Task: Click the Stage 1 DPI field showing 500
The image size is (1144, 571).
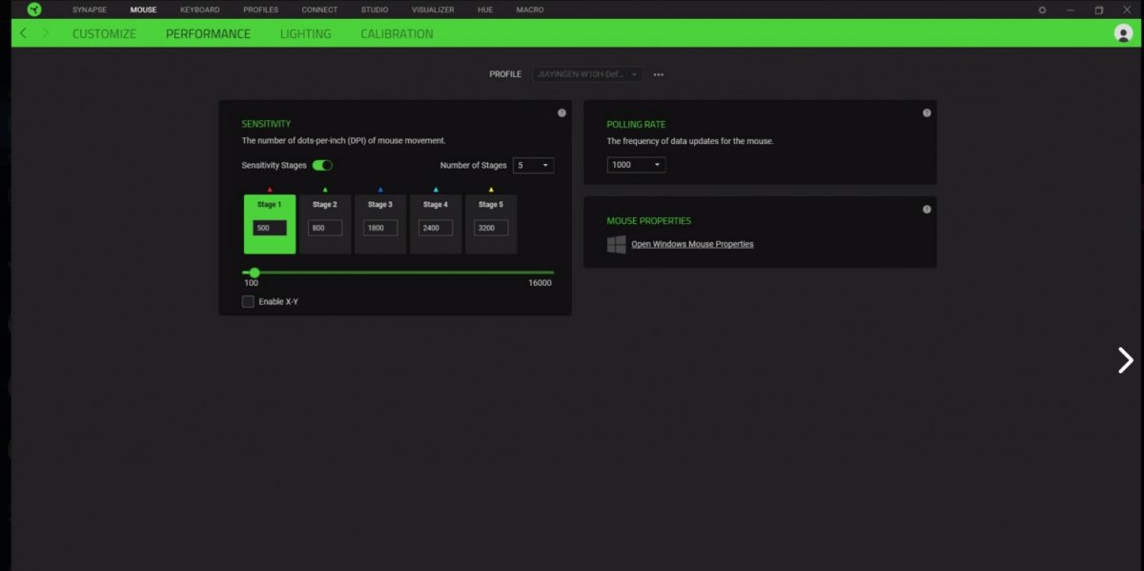Action: (x=270, y=228)
